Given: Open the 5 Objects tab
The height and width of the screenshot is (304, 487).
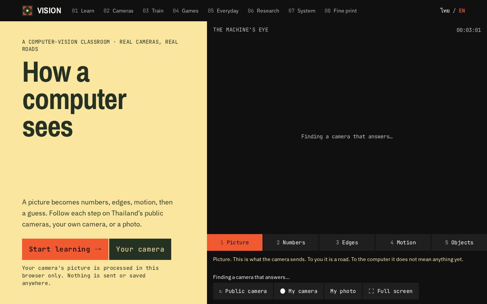Looking at the screenshot, I should pos(459,242).
